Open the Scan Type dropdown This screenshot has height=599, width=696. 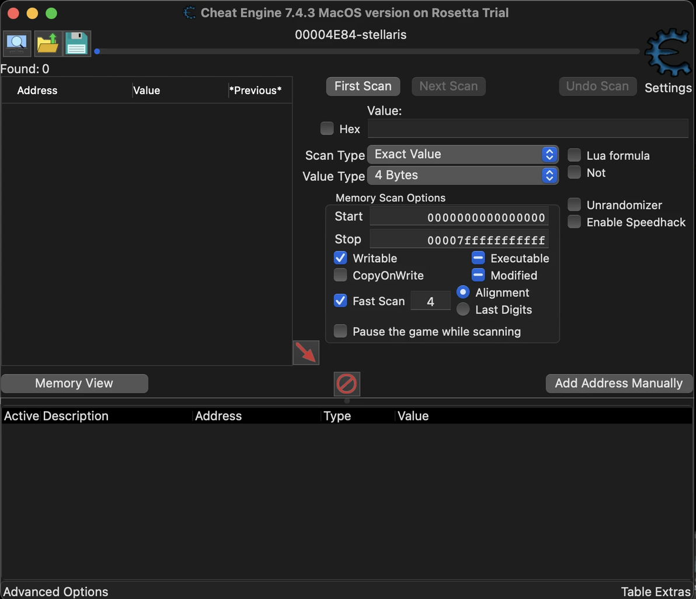coord(462,154)
